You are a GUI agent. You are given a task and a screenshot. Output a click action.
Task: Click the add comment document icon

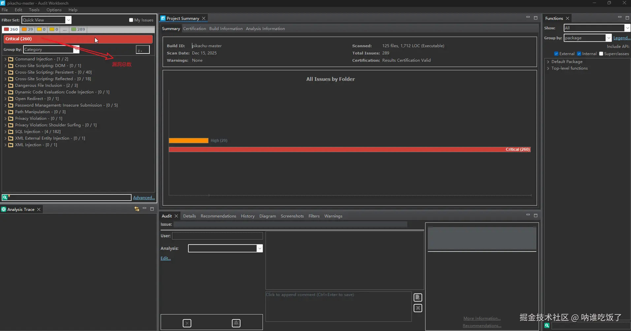click(418, 297)
